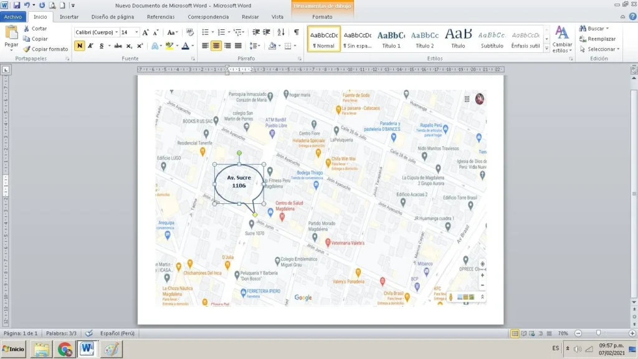Apply yellow text highlight color

(169, 45)
